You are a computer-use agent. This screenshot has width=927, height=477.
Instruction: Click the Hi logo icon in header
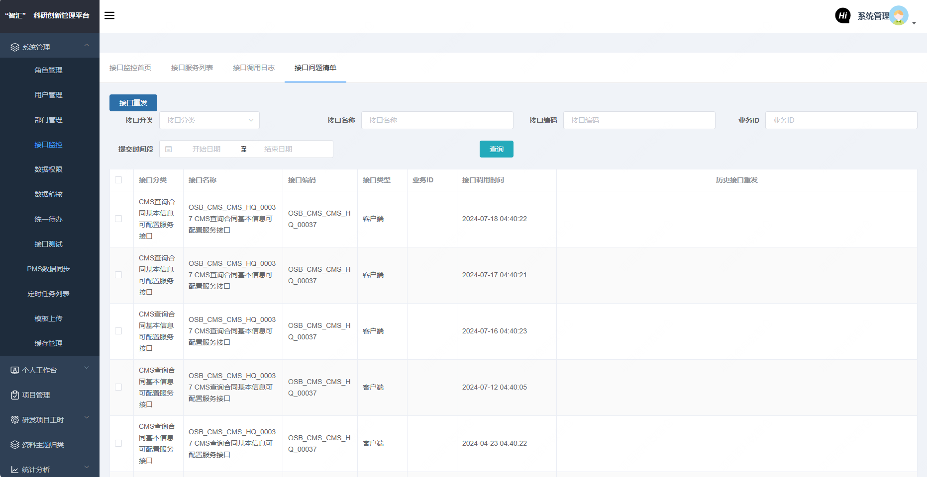tap(842, 15)
